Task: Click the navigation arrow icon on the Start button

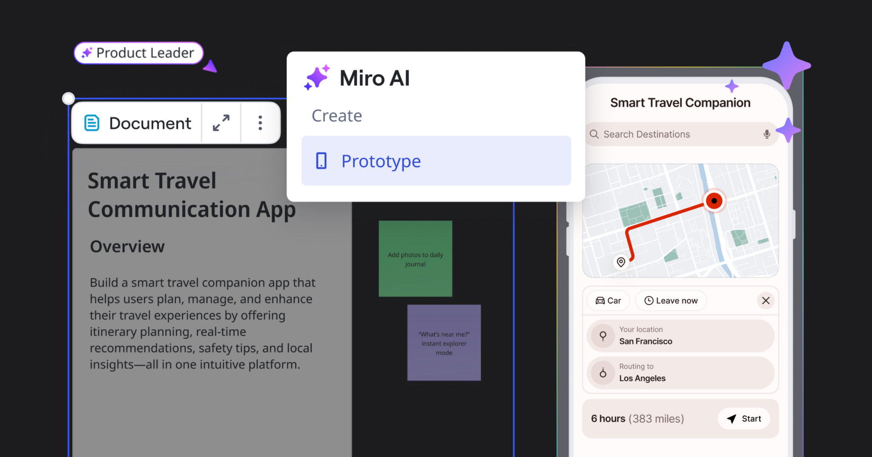Action: [x=731, y=418]
